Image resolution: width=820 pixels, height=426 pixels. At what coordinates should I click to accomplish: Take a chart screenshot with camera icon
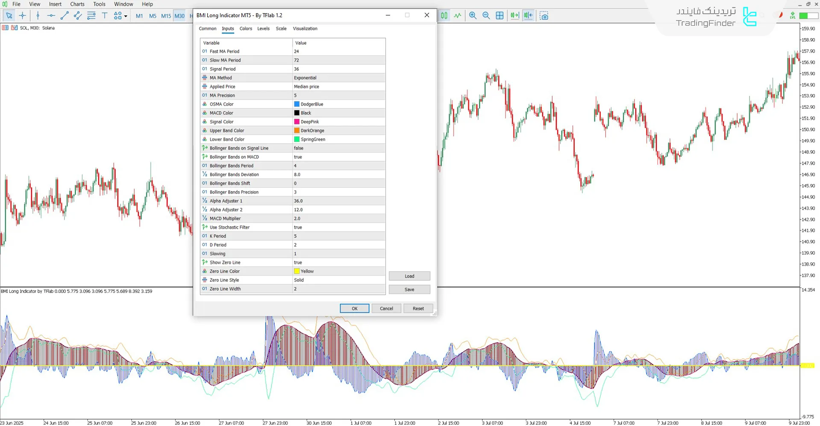click(544, 16)
